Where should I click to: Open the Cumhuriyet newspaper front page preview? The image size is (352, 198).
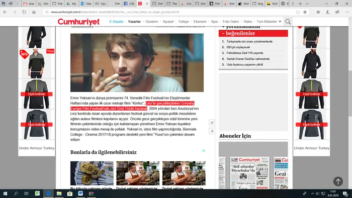[249, 173]
